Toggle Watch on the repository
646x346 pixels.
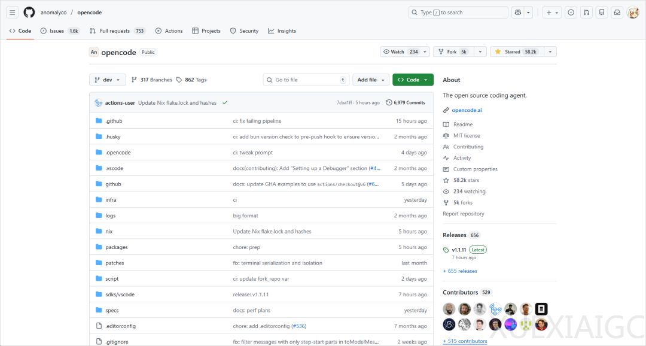(401, 52)
